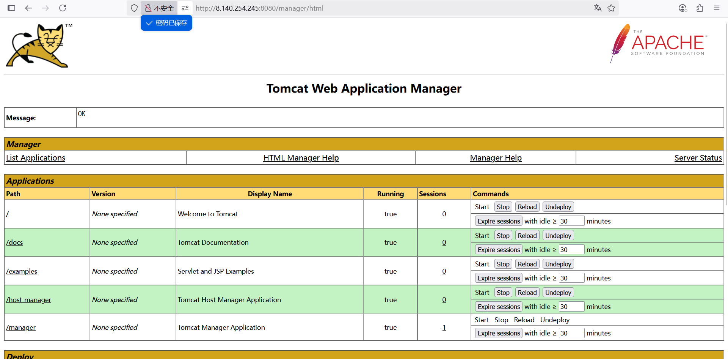Open the tracking protection shield icon

[134, 8]
